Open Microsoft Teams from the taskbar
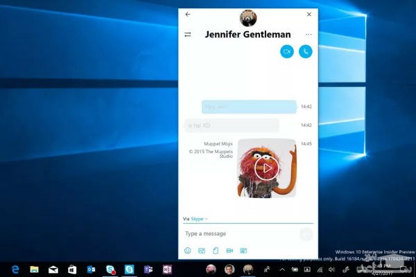This screenshot has width=416, height=277. pyautogui.click(x=148, y=269)
